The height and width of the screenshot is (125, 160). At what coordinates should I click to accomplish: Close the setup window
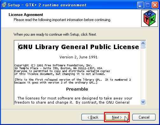155,5
